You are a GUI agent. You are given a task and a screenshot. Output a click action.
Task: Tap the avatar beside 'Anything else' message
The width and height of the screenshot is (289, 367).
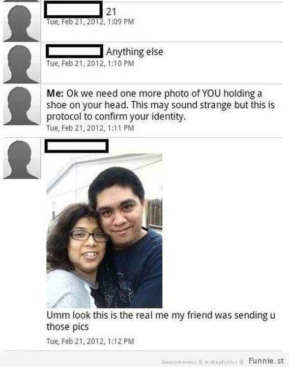pos(22,63)
